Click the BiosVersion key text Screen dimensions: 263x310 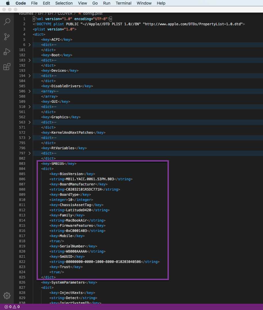71,174
